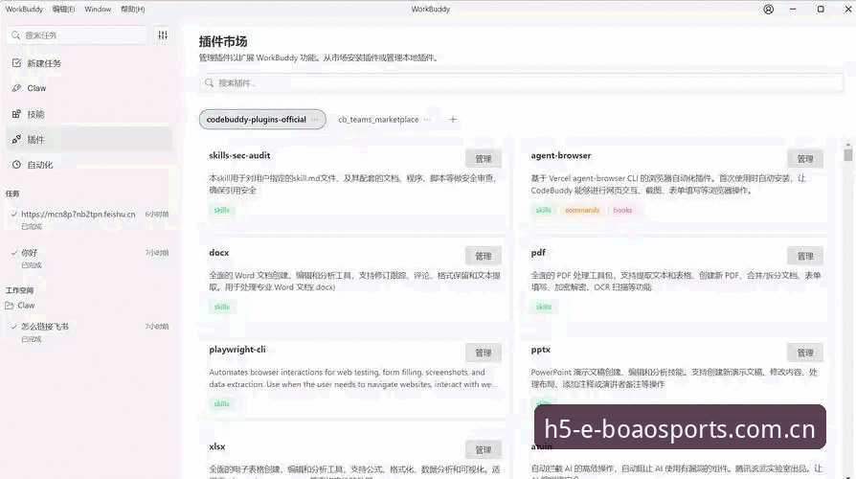Screen dimensions: 856x479
Task: Open more options for cb_teams_marketplace
Action: 427,120
